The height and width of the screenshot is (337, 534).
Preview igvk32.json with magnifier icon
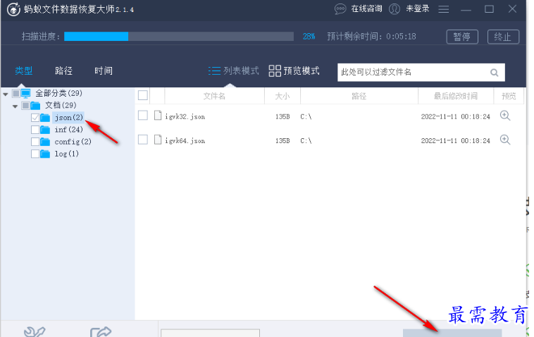pyautogui.click(x=505, y=116)
